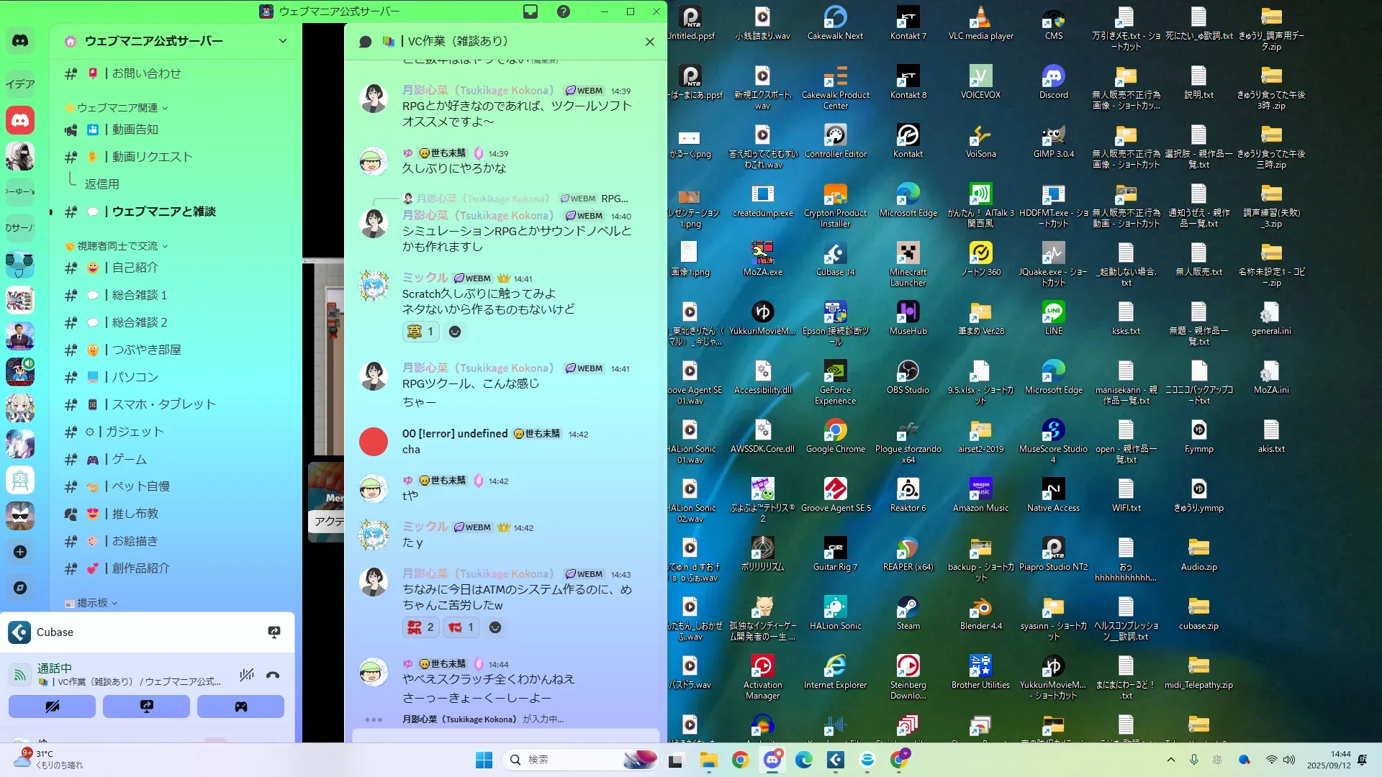
Task: Close the VC作業 chat panel
Action: tap(650, 42)
